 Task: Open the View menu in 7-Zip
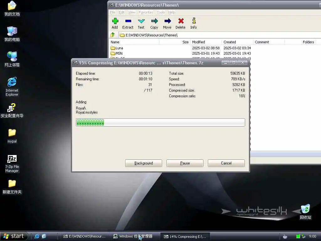(132, 12)
